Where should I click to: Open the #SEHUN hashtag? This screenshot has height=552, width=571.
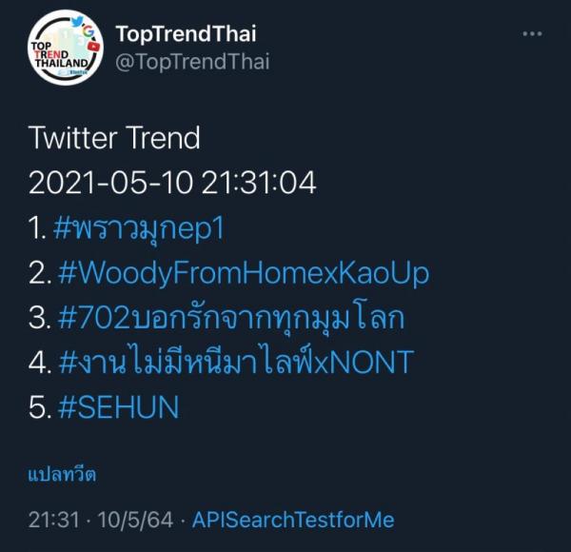118,406
